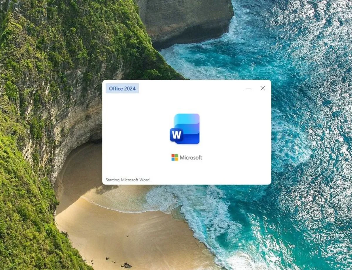Click the red square in Microsoft's logo

pyautogui.click(x=173, y=156)
